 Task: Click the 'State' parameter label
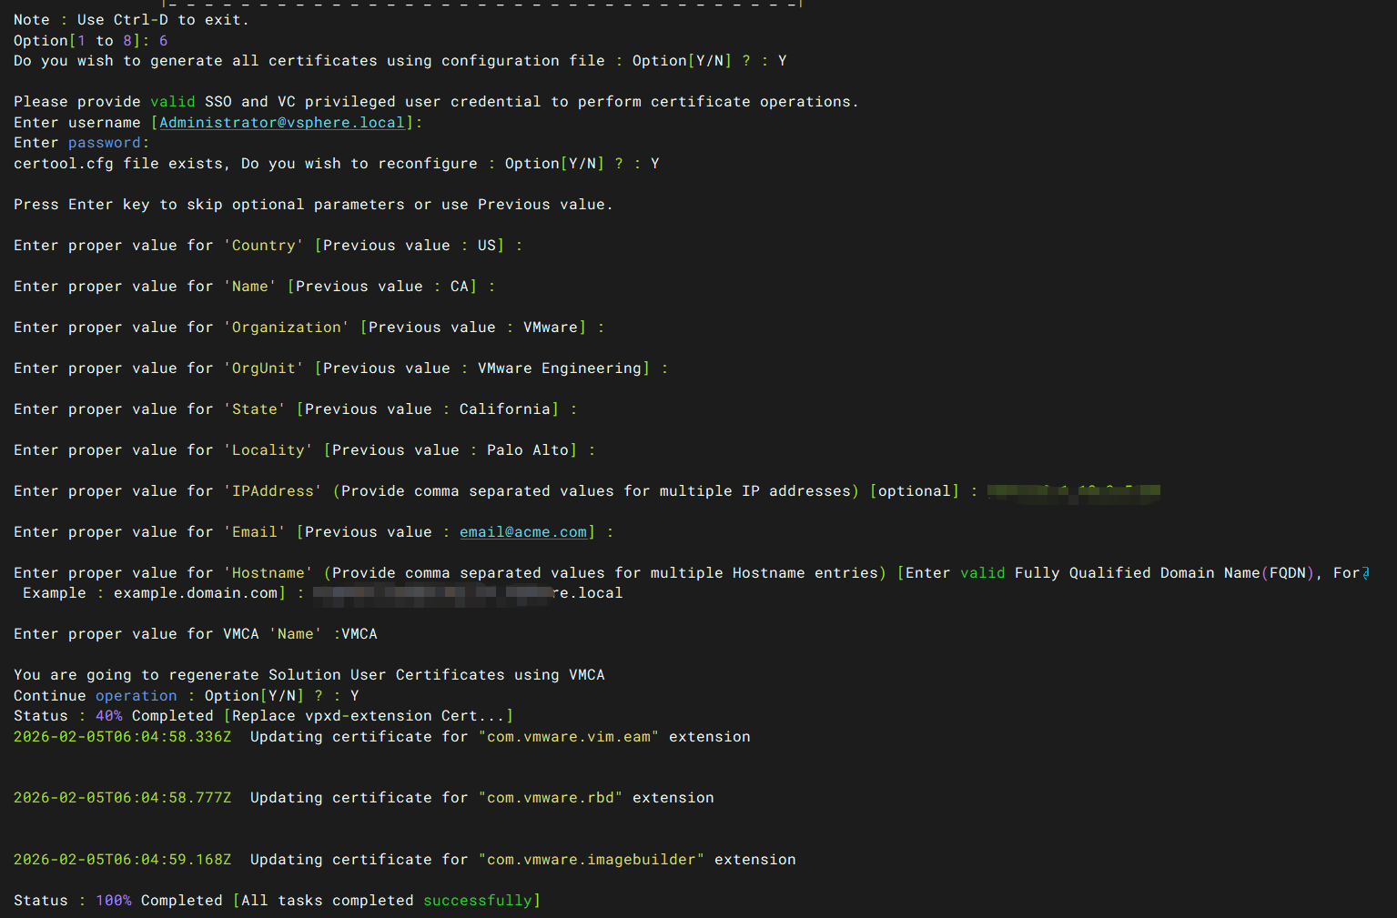tap(254, 409)
